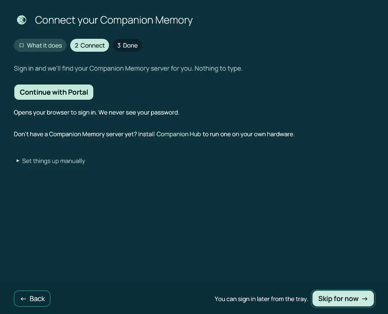This screenshot has height=314, width=388.
Task: Click Continue with Portal button
Action: pyautogui.click(x=54, y=92)
